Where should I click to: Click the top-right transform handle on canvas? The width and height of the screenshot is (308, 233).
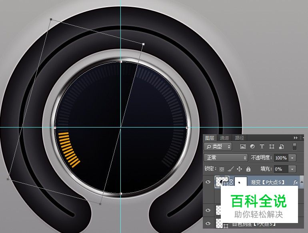(143, 44)
